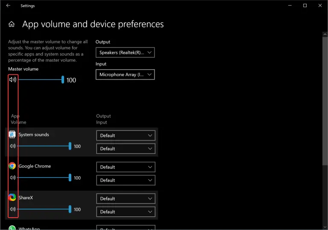Click the Google Chrome app icon

(12, 166)
